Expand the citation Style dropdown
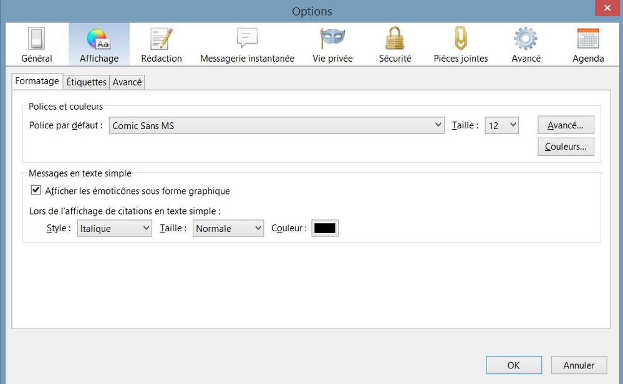623x384 pixels. pos(114,228)
